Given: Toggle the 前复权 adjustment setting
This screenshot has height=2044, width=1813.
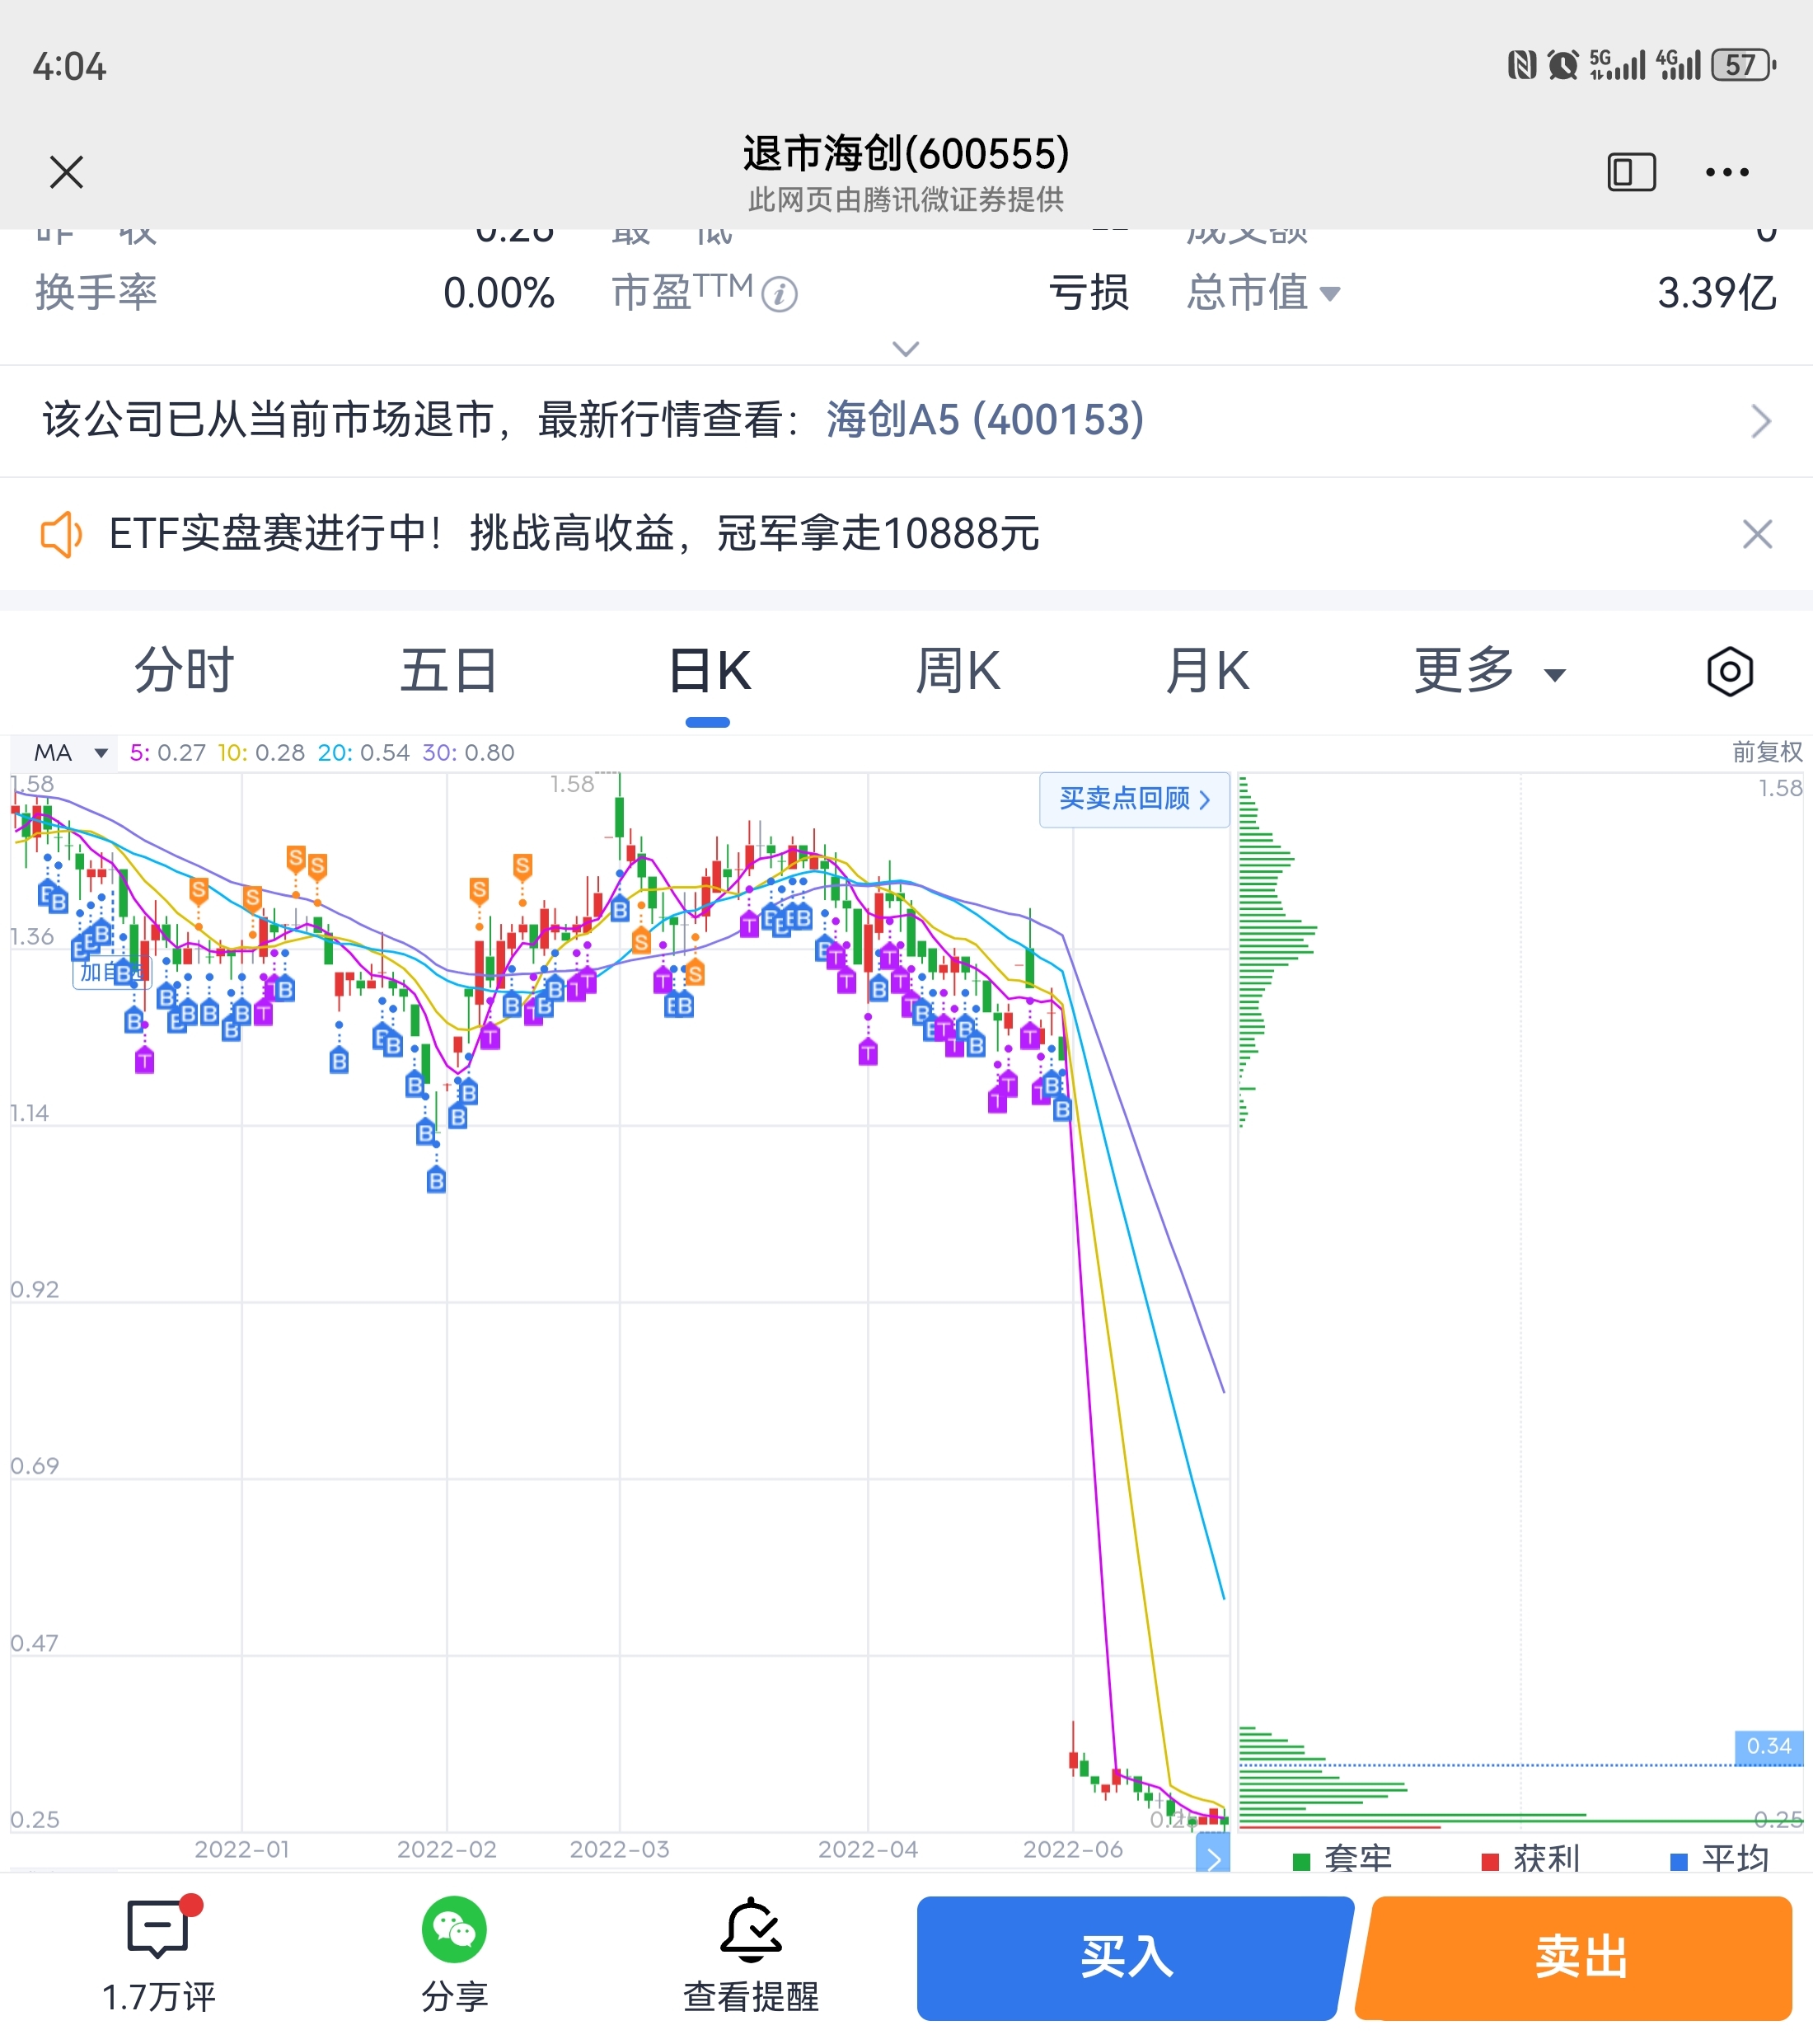Looking at the screenshot, I should 1766,752.
